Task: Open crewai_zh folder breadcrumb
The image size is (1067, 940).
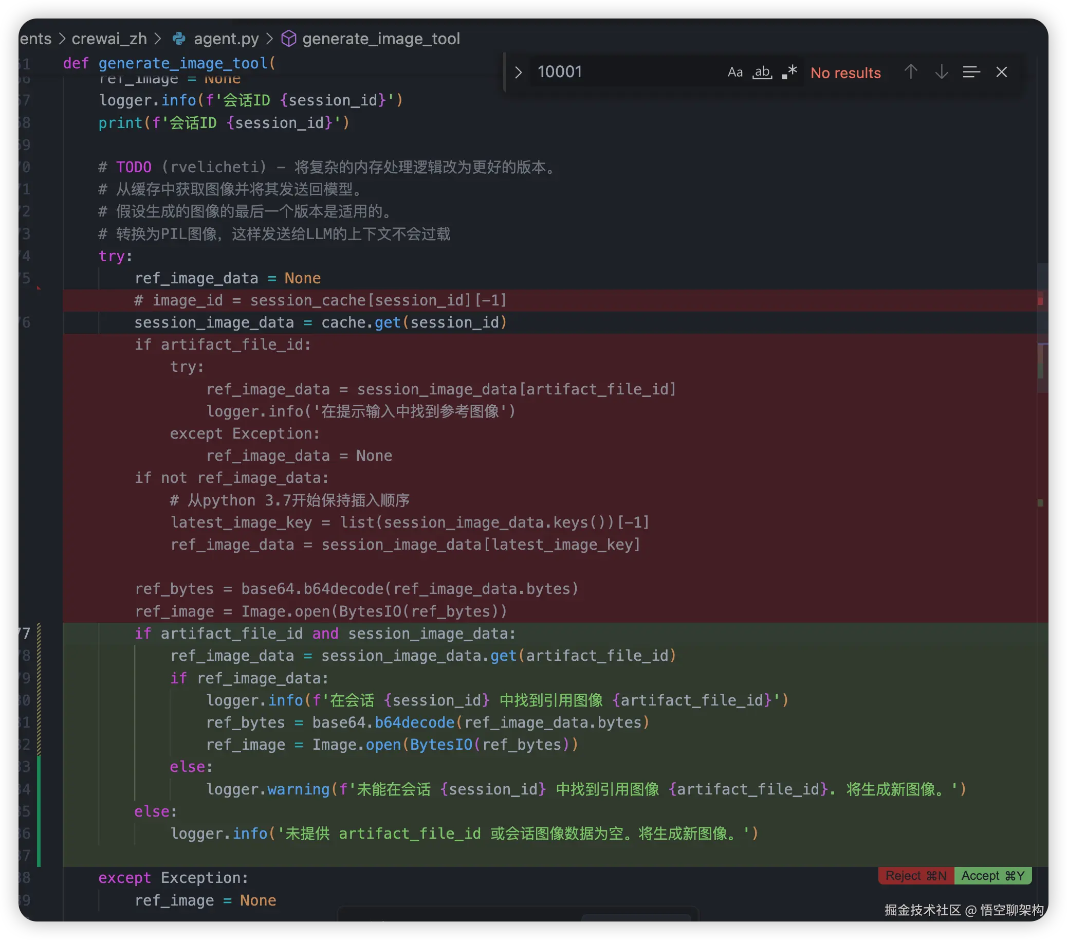Action: tap(109, 39)
